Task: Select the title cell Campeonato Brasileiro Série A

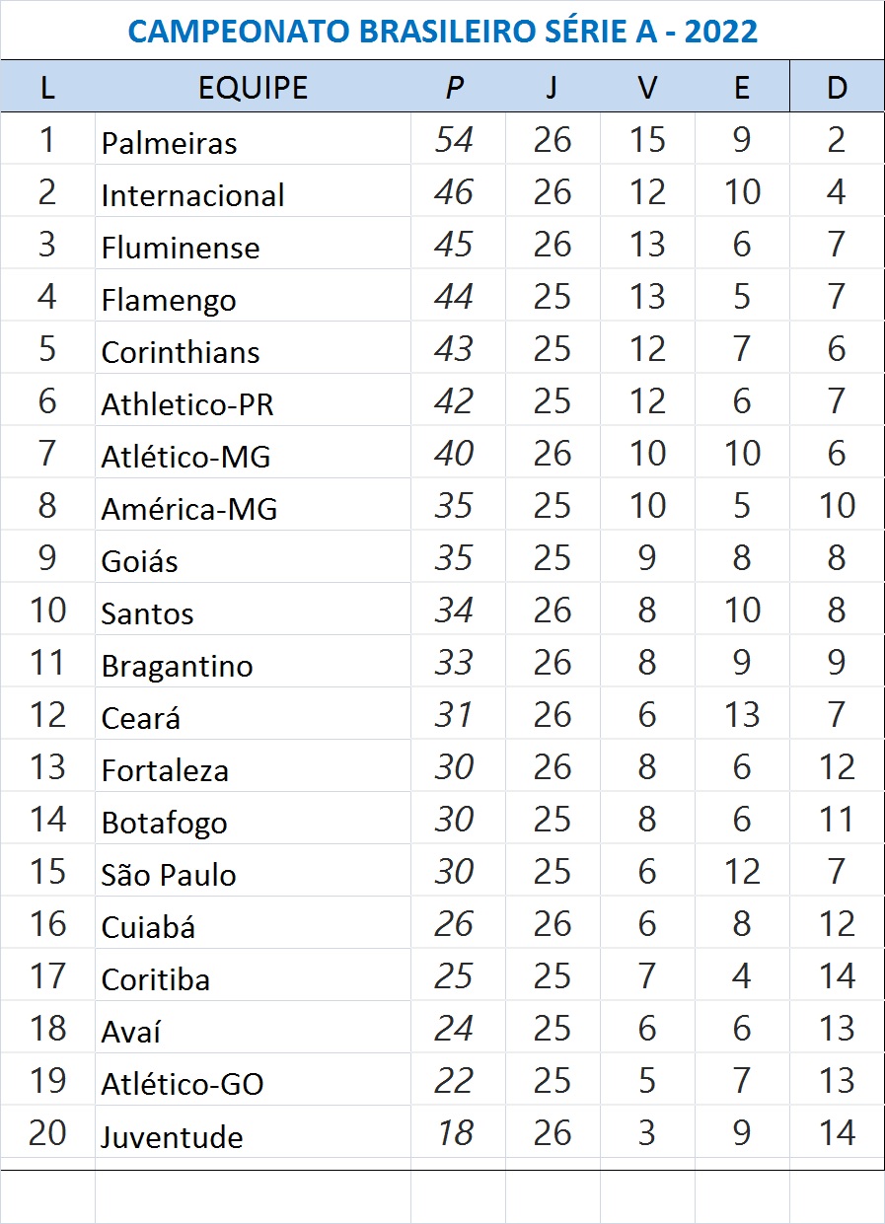Action: click(442, 32)
